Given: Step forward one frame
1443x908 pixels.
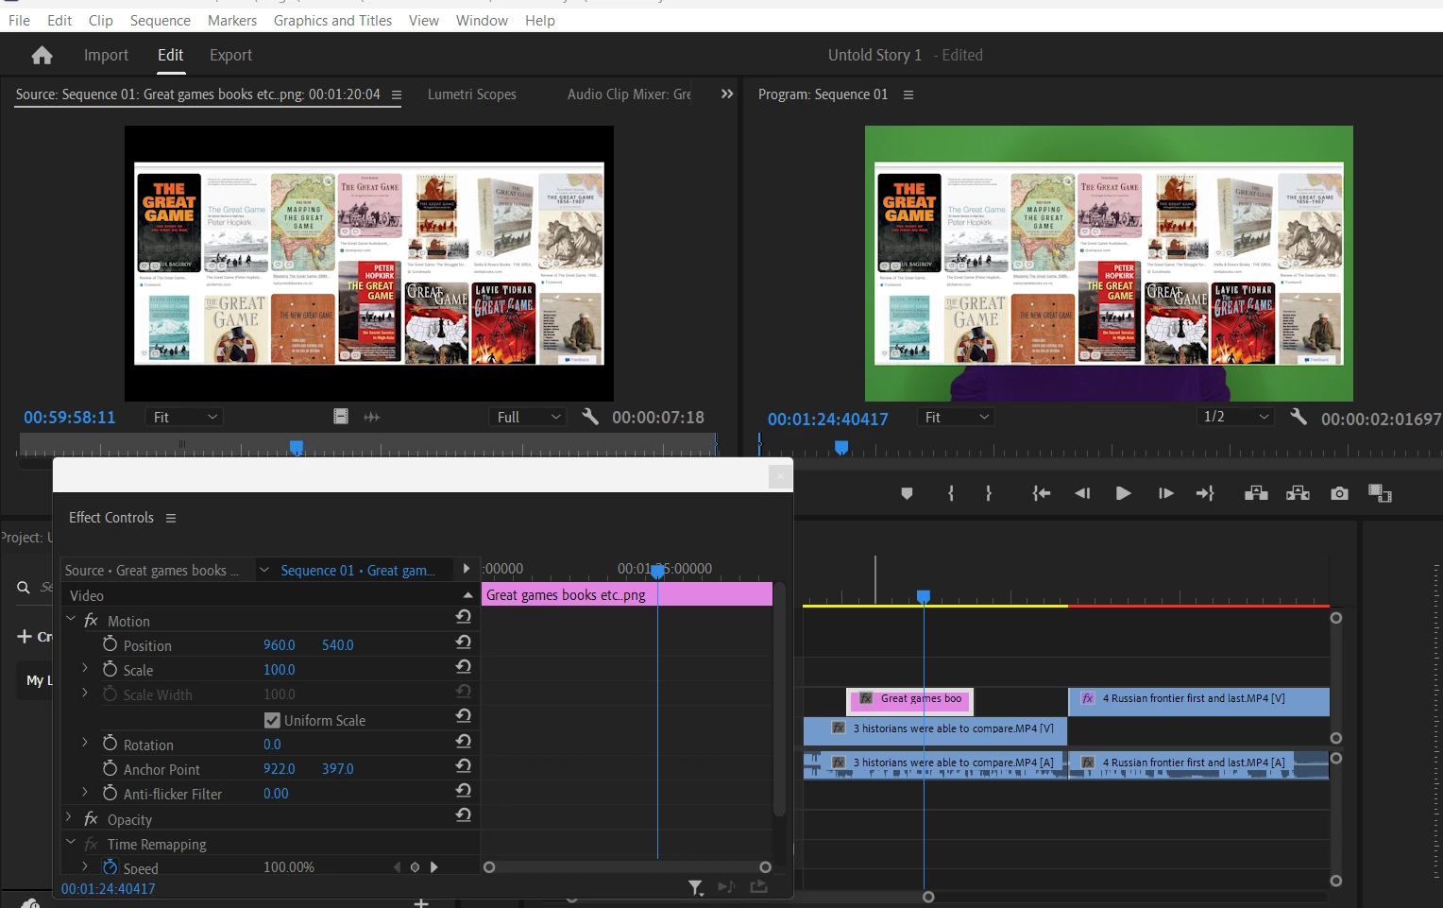Looking at the screenshot, I should [1165, 493].
